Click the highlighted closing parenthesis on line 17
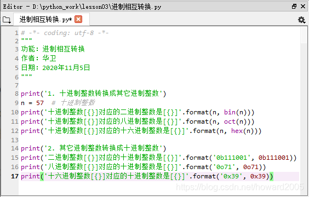This screenshot has width=309, height=197. pyautogui.click(x=271, y=176)
